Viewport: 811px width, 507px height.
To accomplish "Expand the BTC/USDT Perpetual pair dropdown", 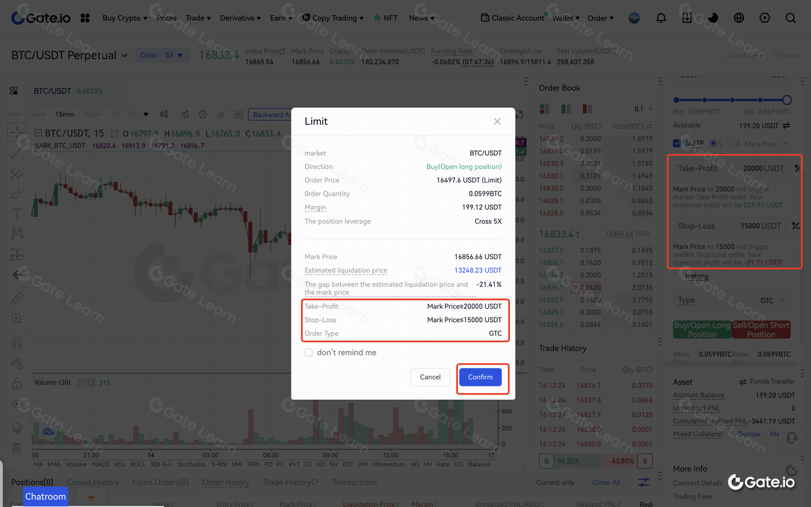I will [x=125, y=56].
